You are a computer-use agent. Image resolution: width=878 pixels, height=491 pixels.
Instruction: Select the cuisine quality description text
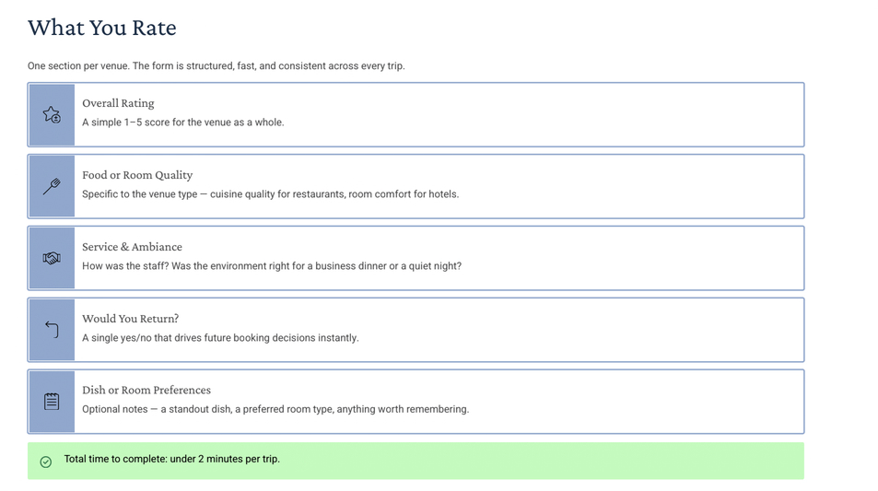(x=271, y=194)
